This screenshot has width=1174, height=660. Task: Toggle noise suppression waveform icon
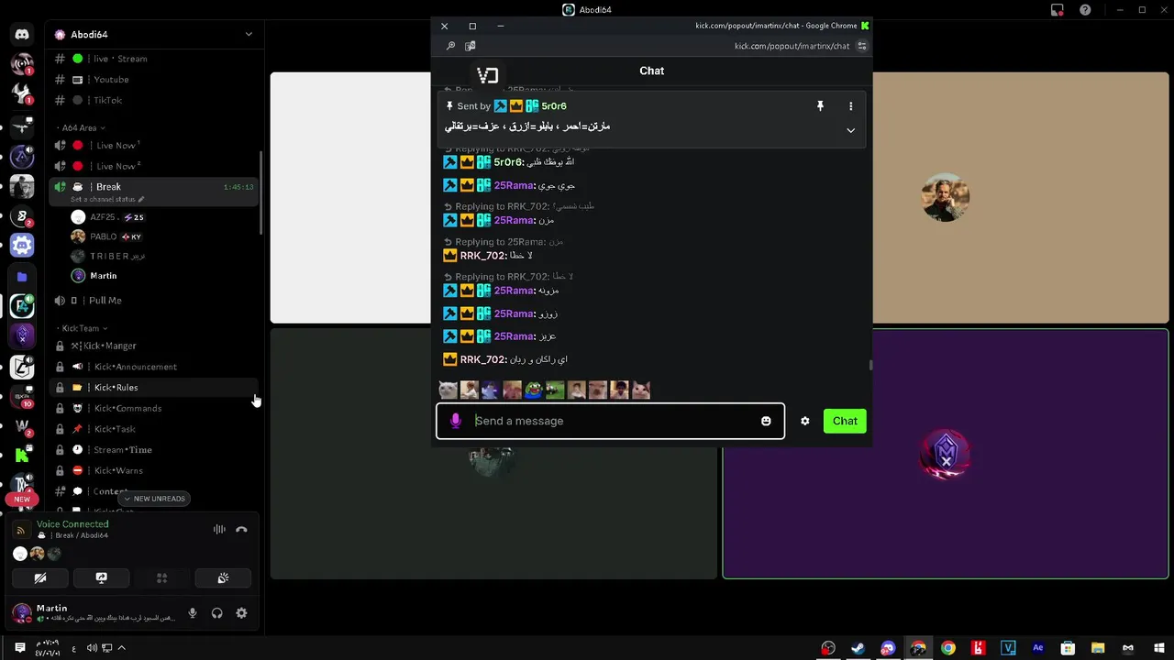tap(219, 529)
